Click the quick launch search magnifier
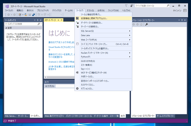 [x=168, y=6]
